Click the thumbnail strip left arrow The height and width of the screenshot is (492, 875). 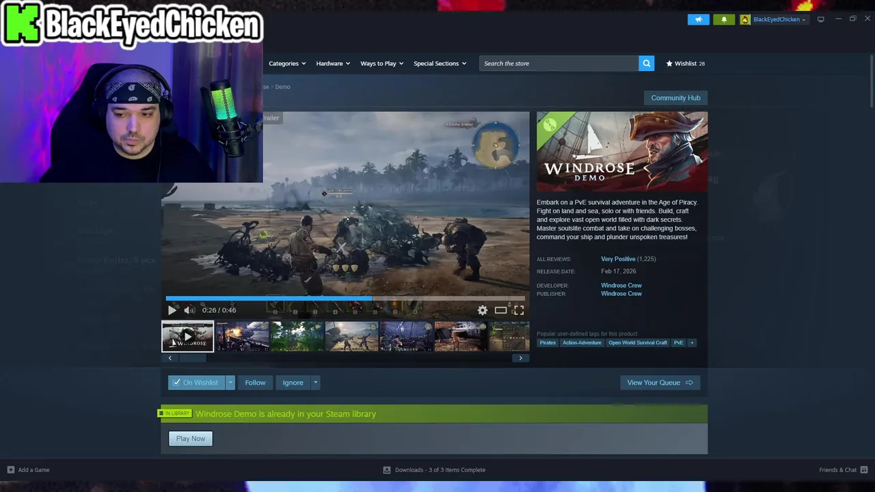click(x=170, y=358)
